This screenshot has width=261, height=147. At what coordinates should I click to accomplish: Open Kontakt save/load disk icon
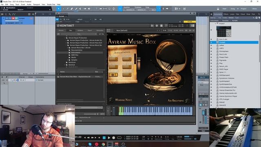click(x=152, y=26)
